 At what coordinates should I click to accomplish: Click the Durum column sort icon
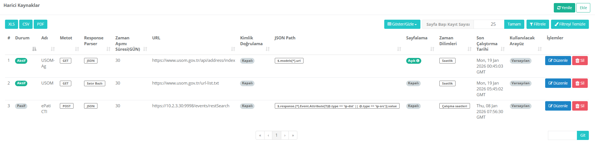[34, 49]
